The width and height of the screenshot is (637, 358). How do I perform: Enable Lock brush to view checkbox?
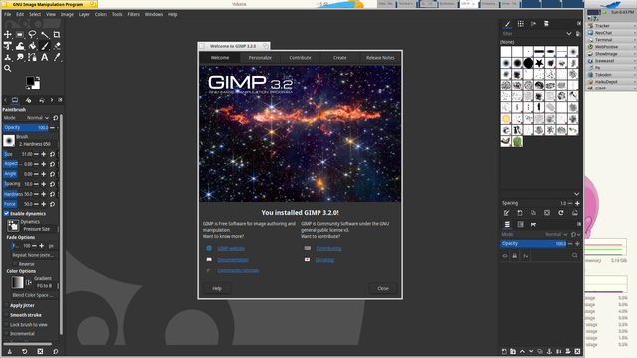pos(7,325)
